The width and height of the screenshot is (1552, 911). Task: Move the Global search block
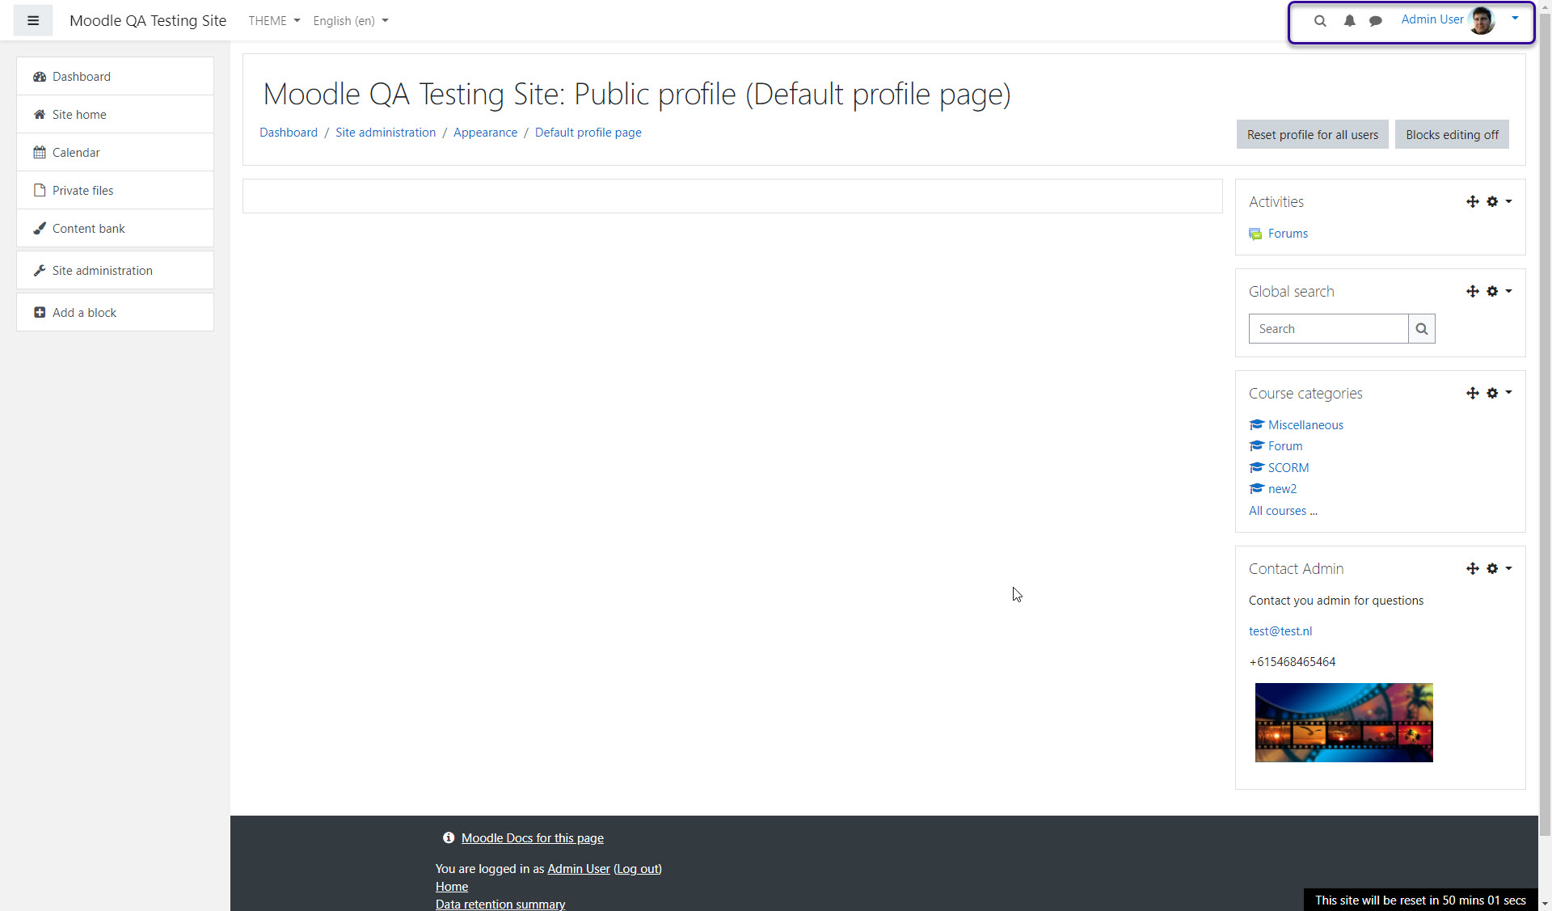1472,291
